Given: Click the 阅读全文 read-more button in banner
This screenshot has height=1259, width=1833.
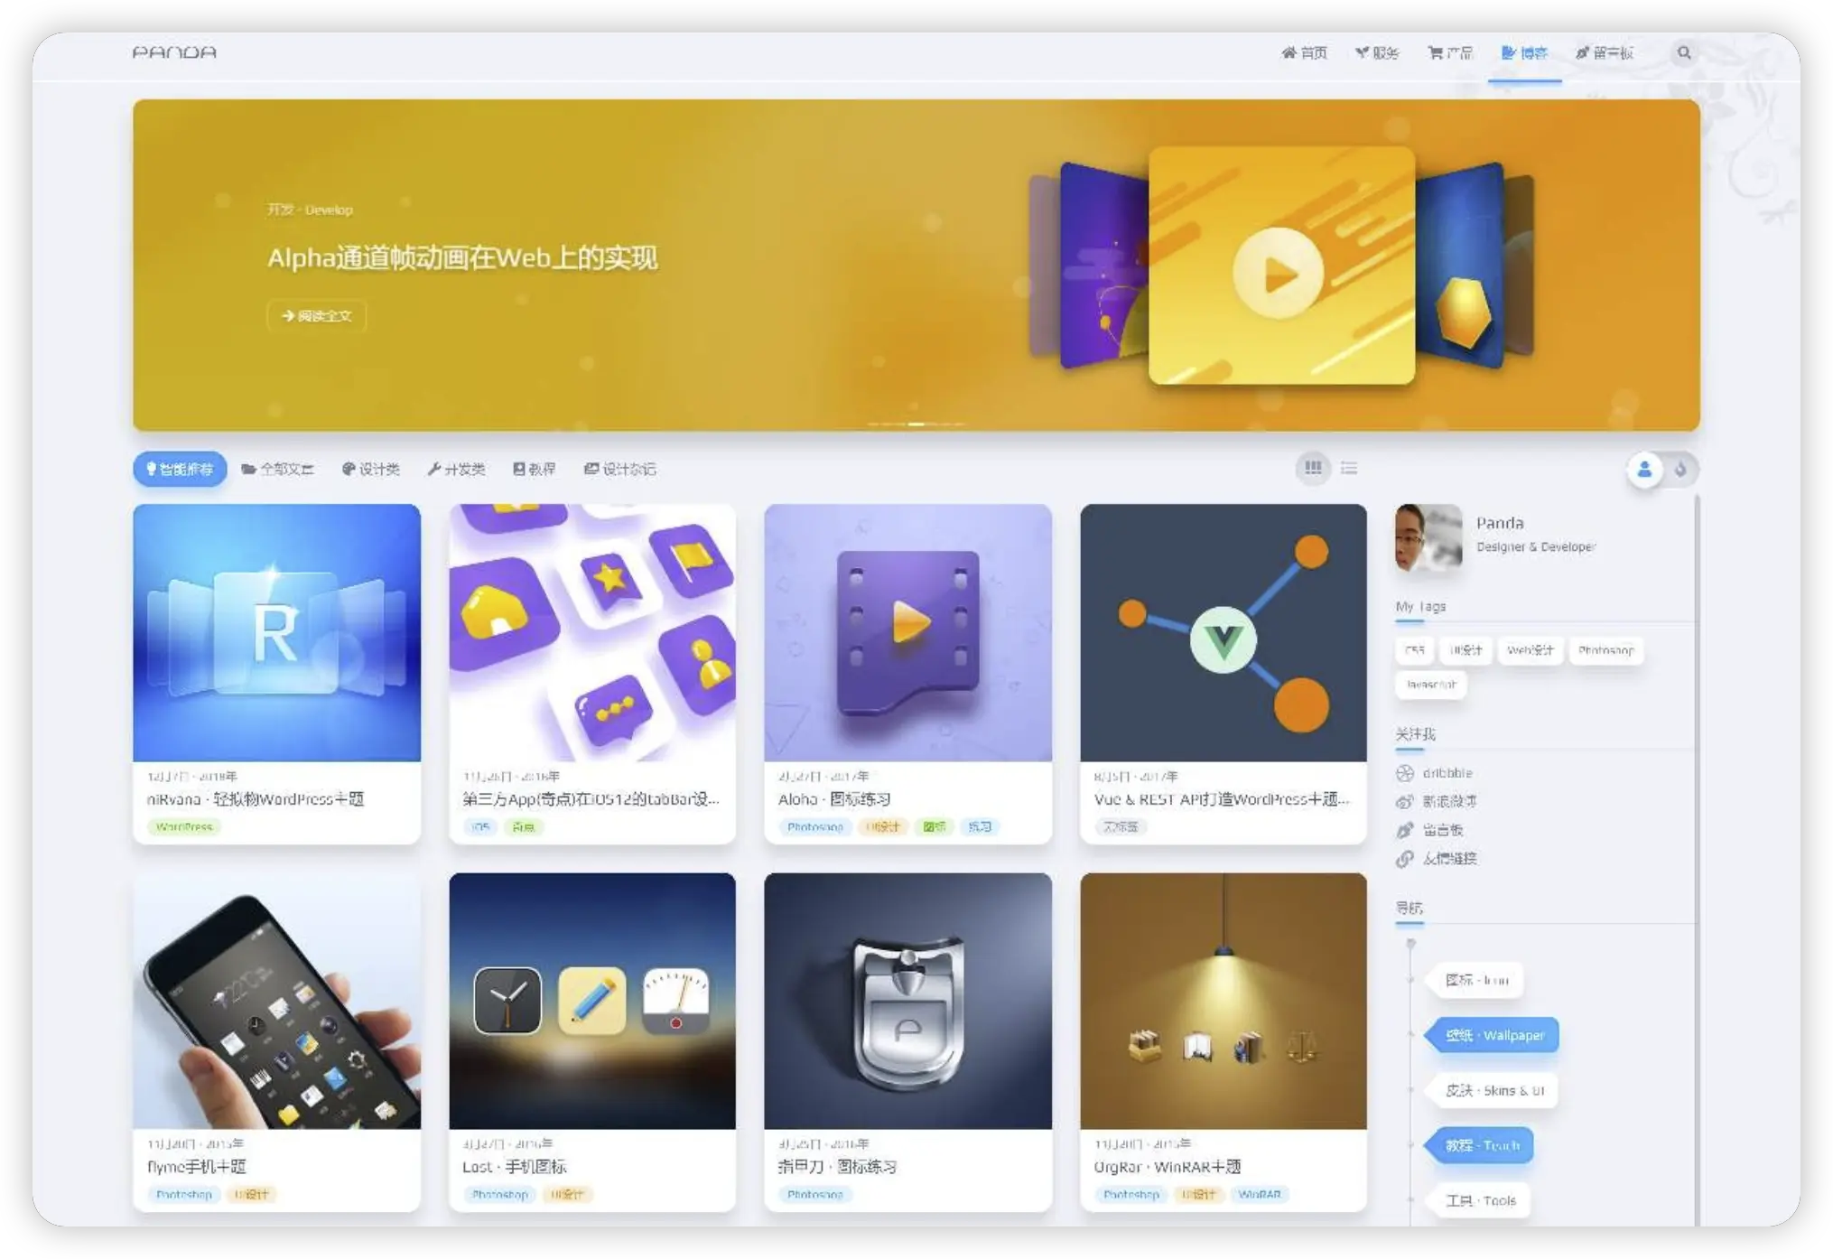Looking at the screenshot, I should (x=316, y=315).
